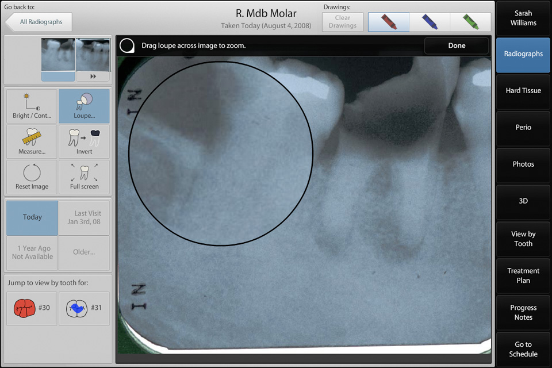Go back to All Radiographs
The height and width of the screenshot is (368, 552).
(x=39, y=22)
